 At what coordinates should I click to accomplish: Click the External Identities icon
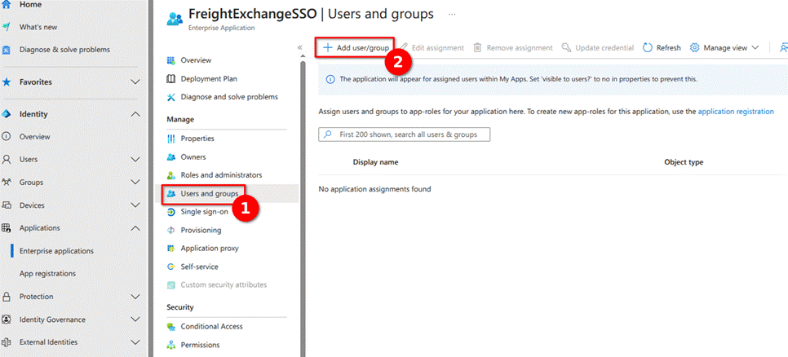[7, 342]
